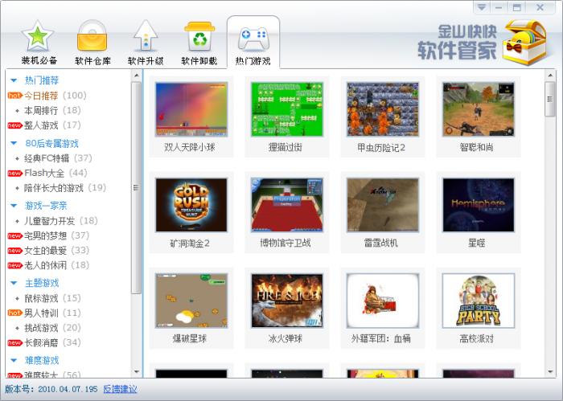The height and width of the screenshot is (401, 563).
Task: Select 女生的最爱 (33) in sidebar
Action: [57, 251]
